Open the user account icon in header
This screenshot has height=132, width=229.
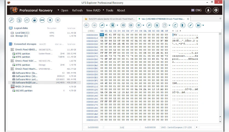click(x=208, y=10)
